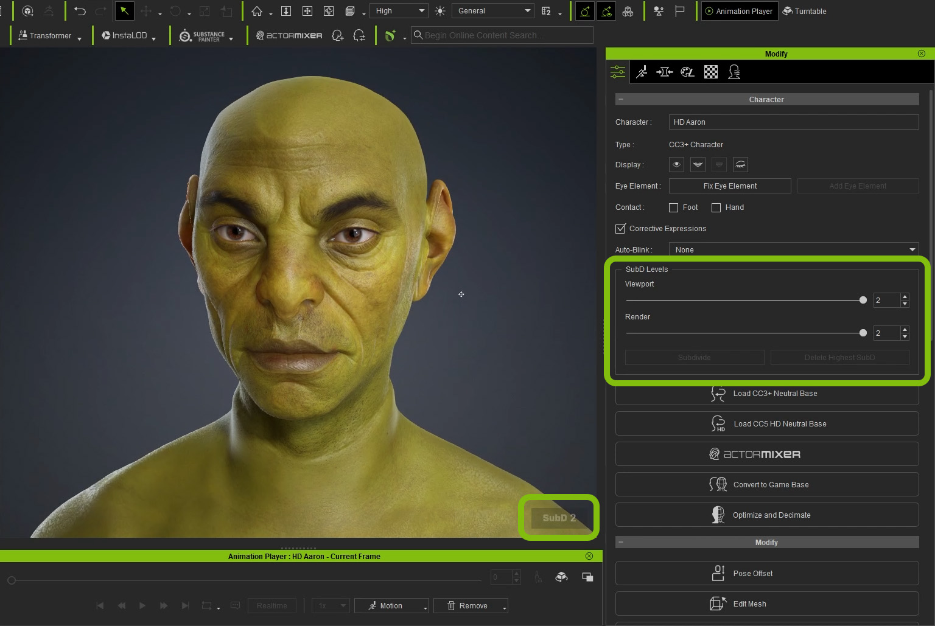The height and width of the screenshot is (626, 935).
Task: Click the Home view icon
Action: pyautogui.click(x=257, y=11)
